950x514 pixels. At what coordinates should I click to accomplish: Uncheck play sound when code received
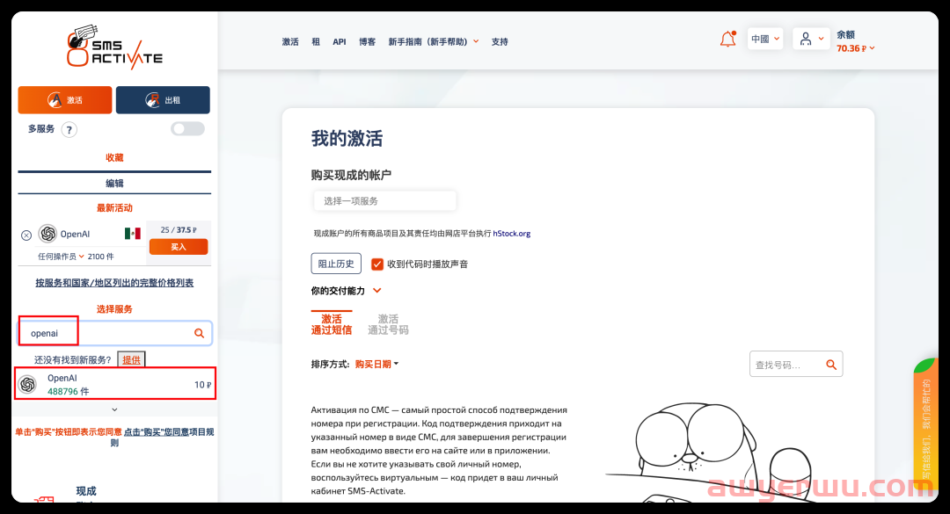(x=376, y=264)
